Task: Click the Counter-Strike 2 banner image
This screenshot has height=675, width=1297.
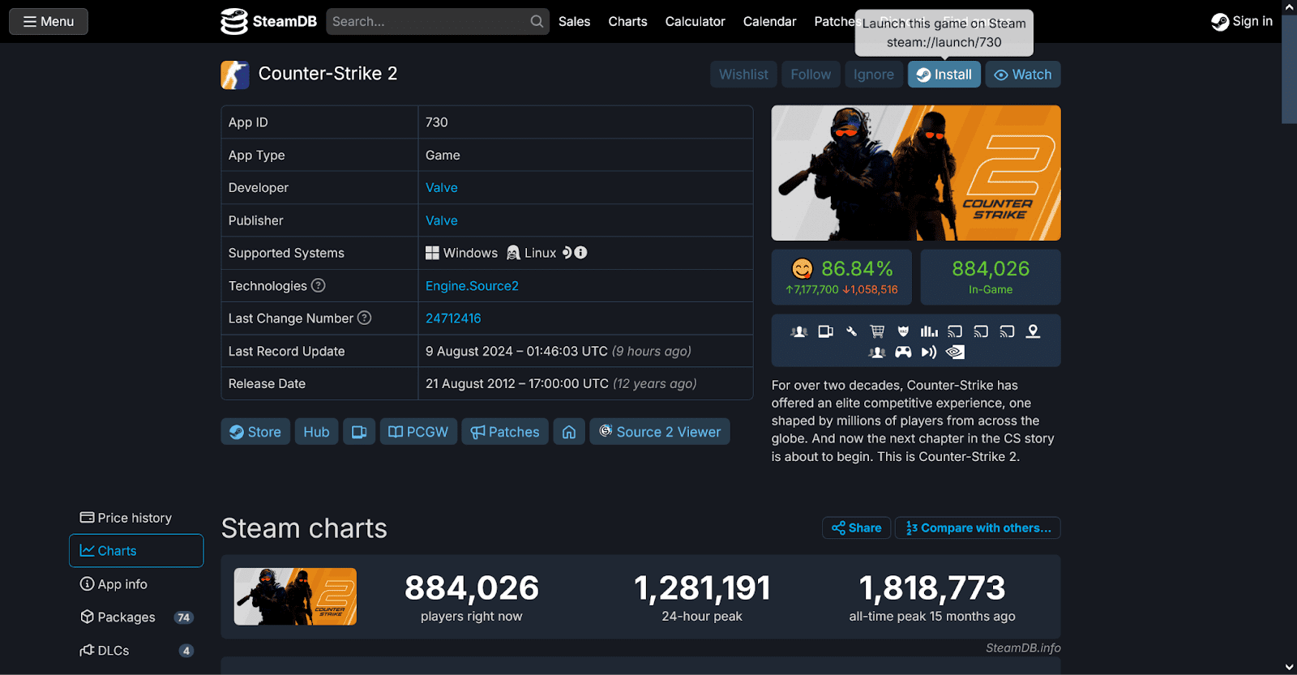Action: point(916,173)
